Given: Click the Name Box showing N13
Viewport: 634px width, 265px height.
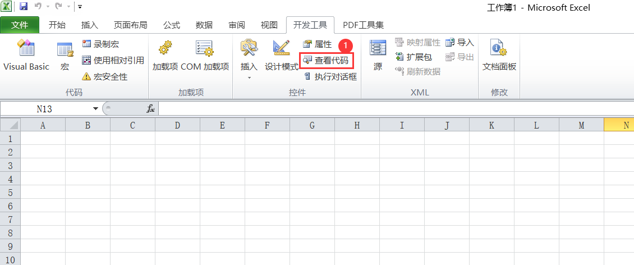Looking at the screenshot, I should coord(44,109).
